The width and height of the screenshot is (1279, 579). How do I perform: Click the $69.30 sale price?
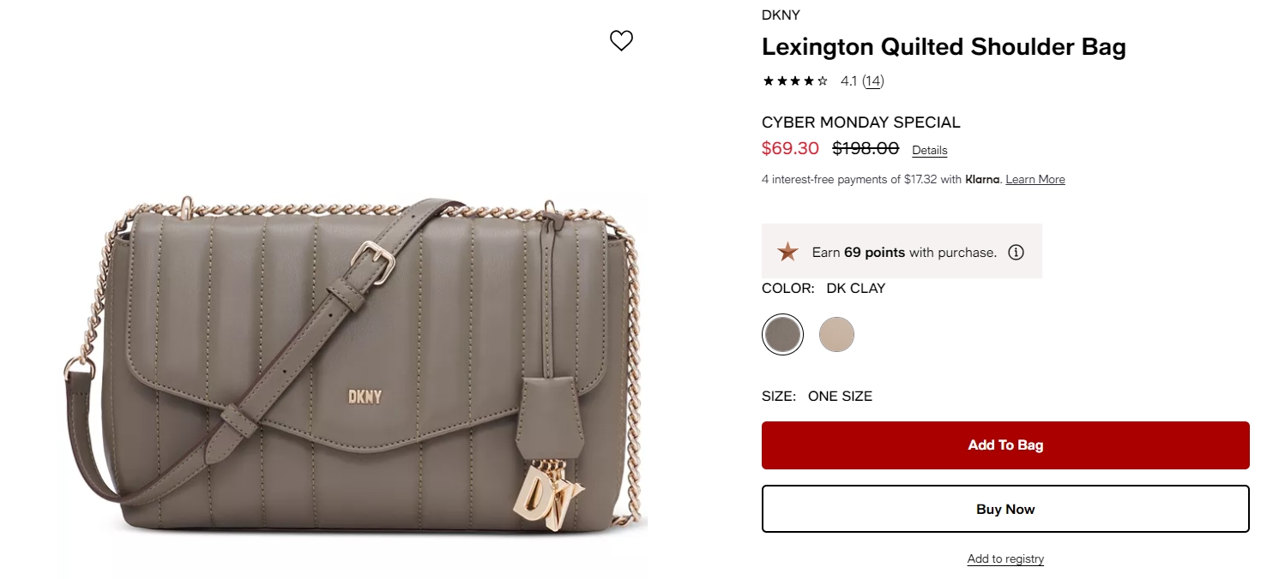(x=790, y=148)
